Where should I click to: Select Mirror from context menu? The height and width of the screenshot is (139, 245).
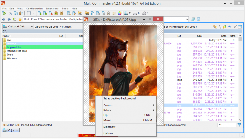(126, 120)
